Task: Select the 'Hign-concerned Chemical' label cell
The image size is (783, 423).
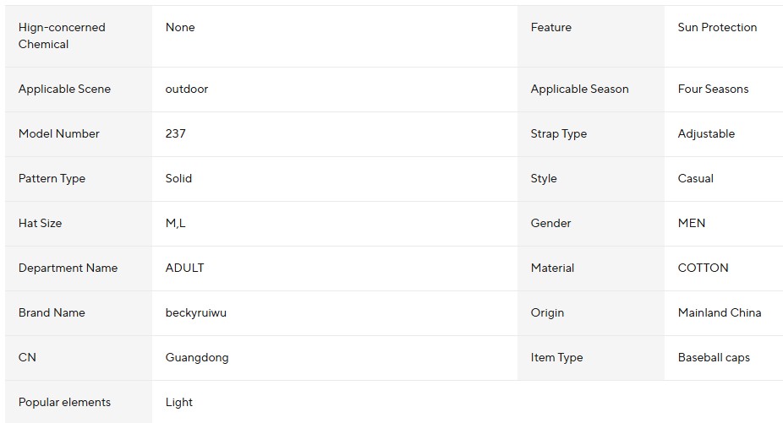Action: (x=79, y=36)
